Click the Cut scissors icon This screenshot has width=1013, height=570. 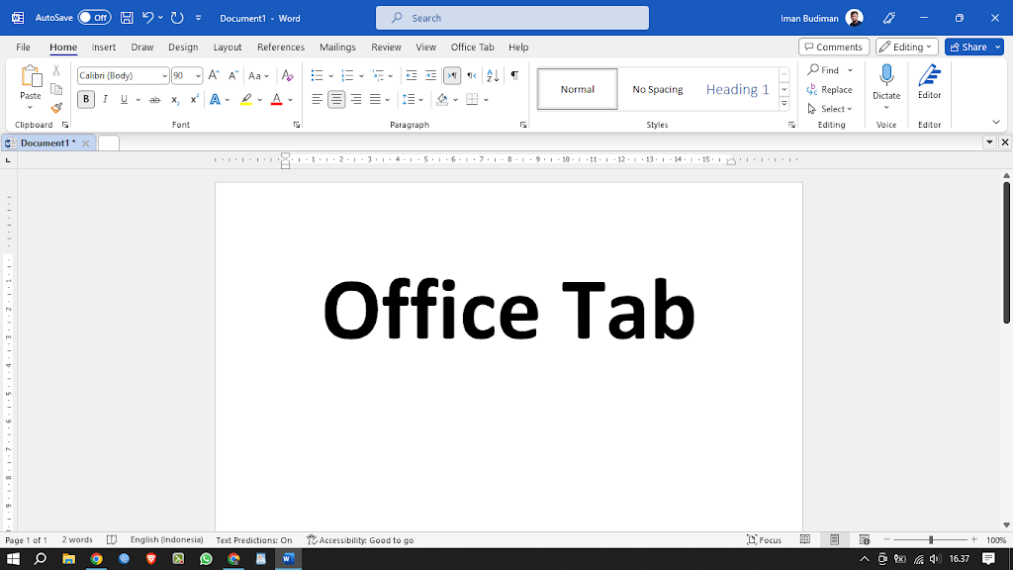click(x=56, y=71)
